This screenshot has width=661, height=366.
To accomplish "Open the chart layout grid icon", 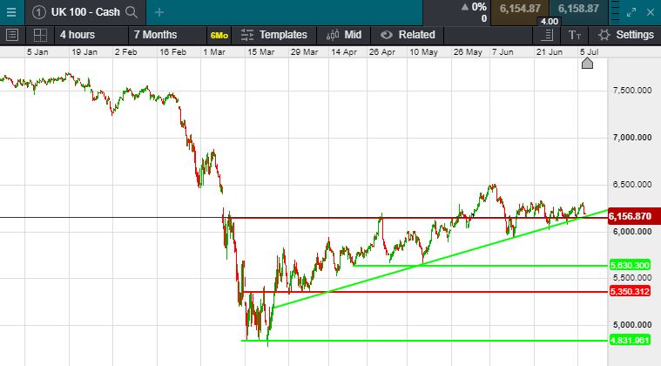I will coord(39,35).
